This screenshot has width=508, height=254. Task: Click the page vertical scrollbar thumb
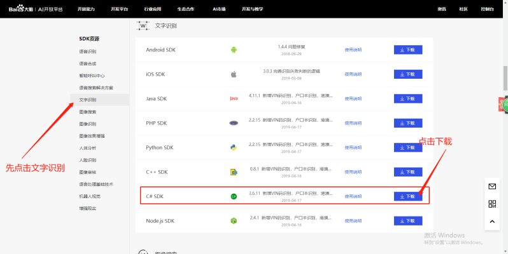click(x=505, y=79)
